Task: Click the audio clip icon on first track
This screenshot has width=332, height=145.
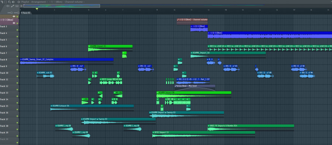Action: [x=14, y=16]
